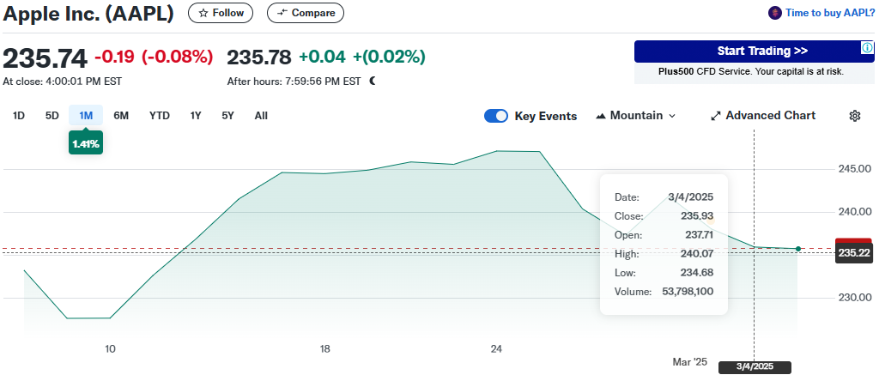Click the 245.00 y-axis label
The height and width of the screenshot is (387, 879).
point(856,168)
